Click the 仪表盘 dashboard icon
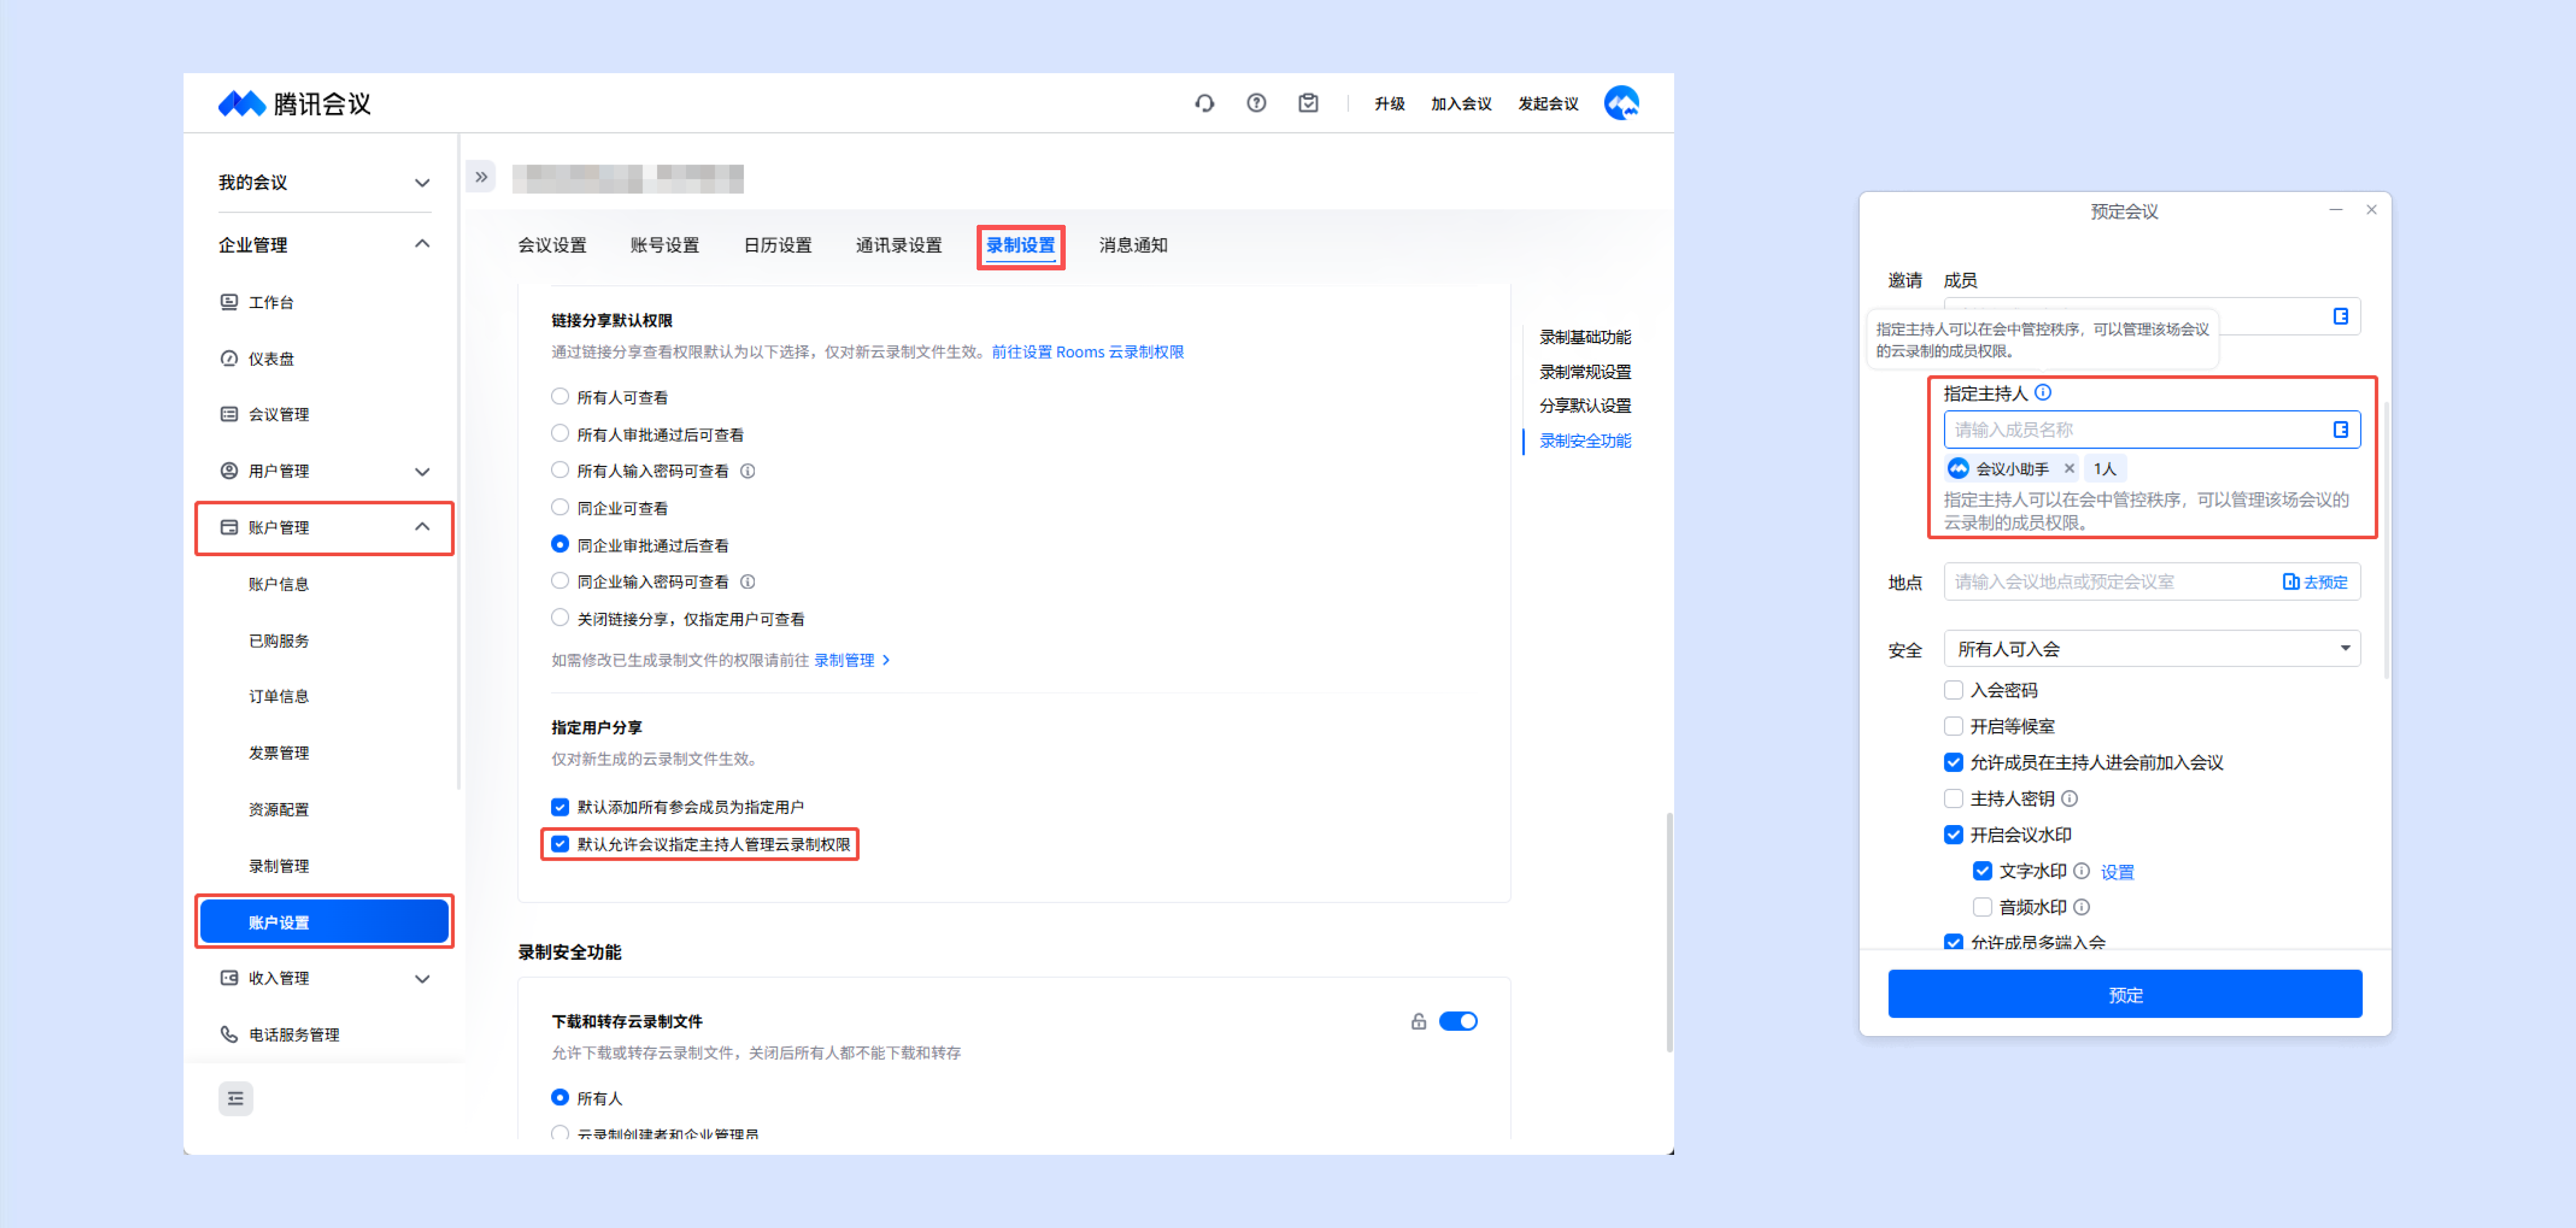The width and height of the screenshot is (2576, 1228). click(x=229, y=359)
